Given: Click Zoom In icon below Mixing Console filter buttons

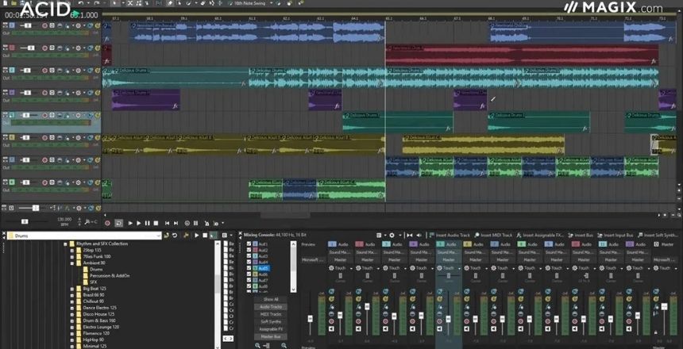Looking at the screenshot, I should (x=284, y=346).
